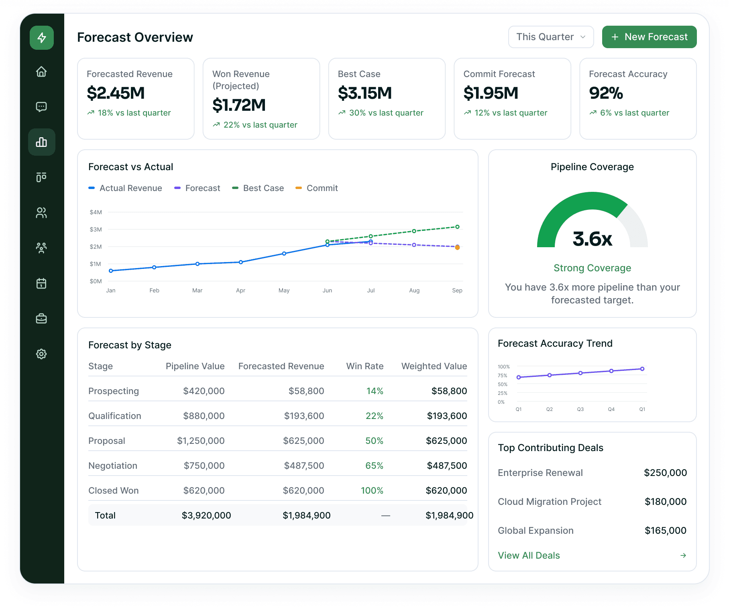This screenshot has width=729, height=610.
Task: Click the Negotiation stage row label
Action: [113, 466]
